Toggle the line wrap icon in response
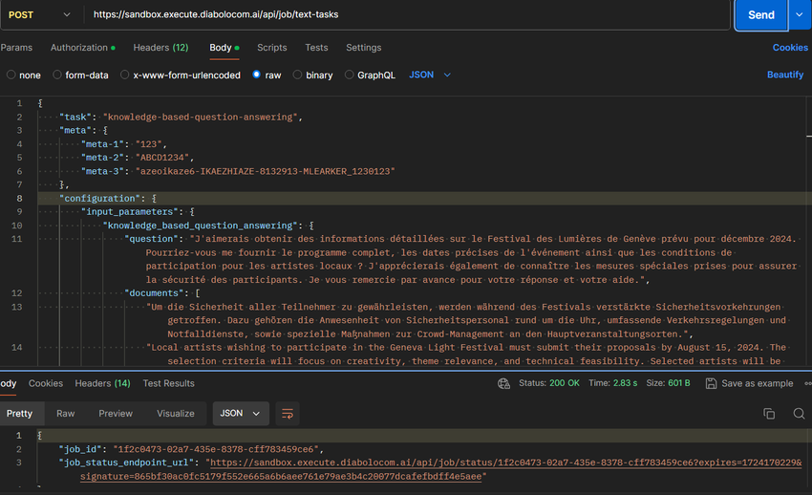812x495 pixels. 288,414
